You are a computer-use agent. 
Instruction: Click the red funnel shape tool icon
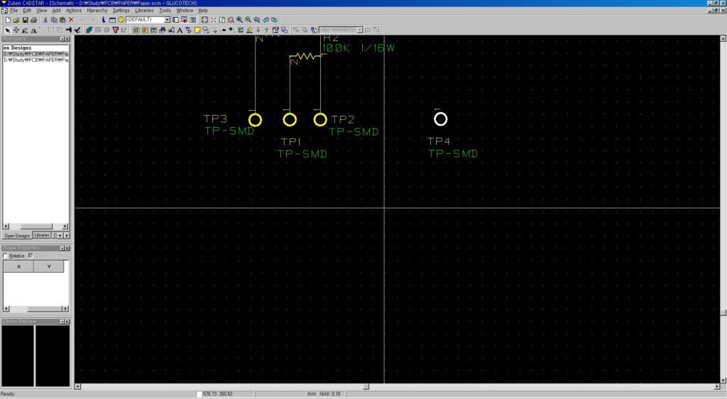tap(116, 30)
